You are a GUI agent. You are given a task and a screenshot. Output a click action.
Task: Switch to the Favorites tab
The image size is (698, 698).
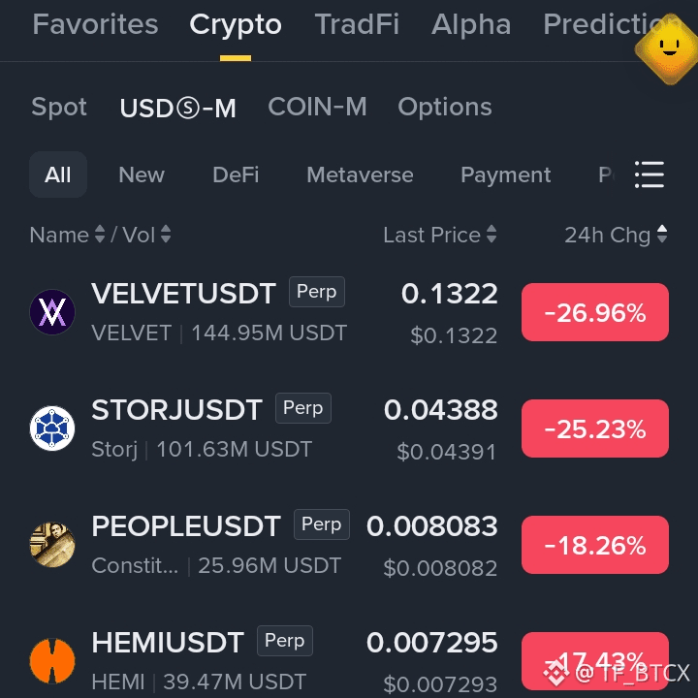click(x=95, y=24)
